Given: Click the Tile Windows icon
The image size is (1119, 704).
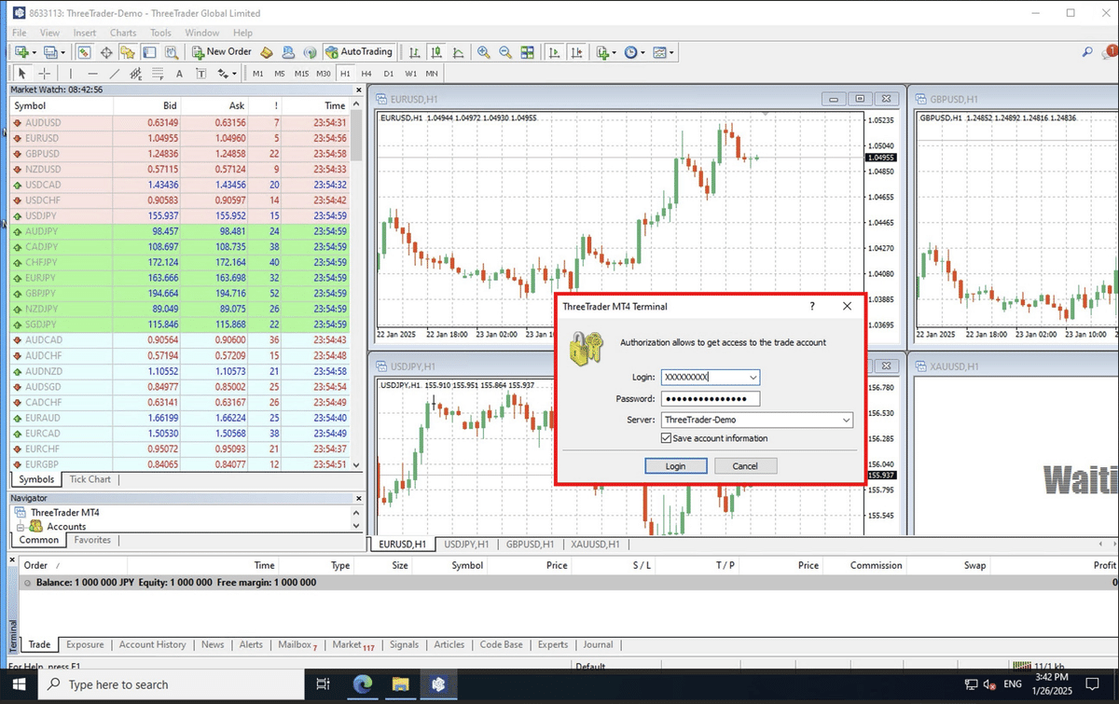Looking at the screenshot, I should click(x=528, y=52).
